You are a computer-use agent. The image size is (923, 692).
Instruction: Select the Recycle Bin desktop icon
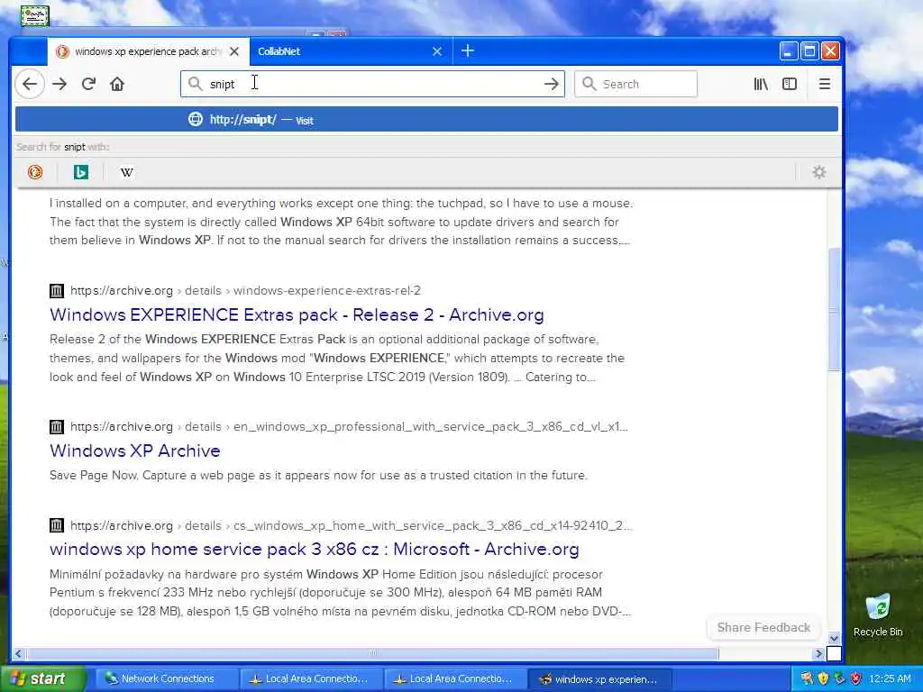click(878, 615)
